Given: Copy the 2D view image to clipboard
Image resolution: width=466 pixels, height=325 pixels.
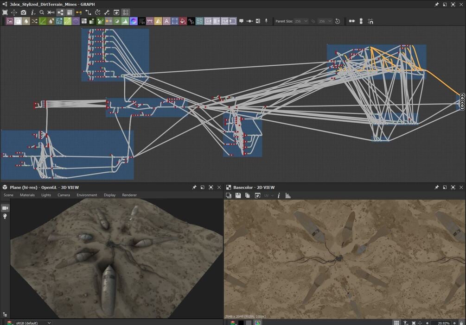Looking at the screenshot, I should point(247,195).
